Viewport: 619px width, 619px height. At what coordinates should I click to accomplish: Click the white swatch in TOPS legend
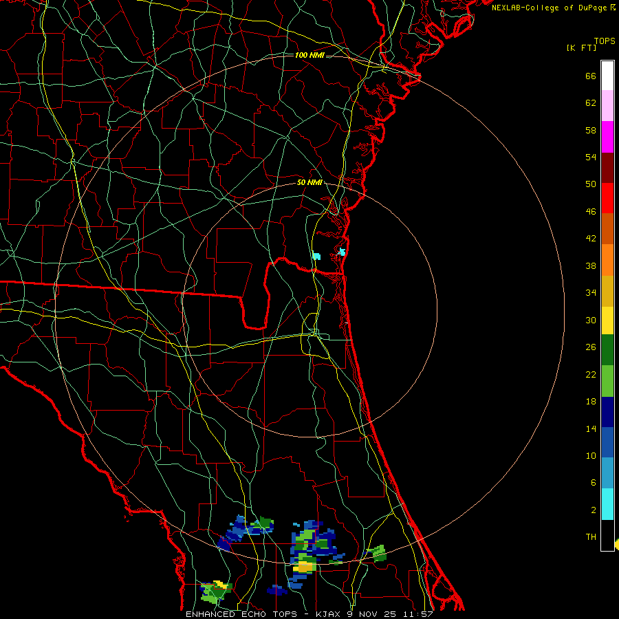(x=607, y=76)
